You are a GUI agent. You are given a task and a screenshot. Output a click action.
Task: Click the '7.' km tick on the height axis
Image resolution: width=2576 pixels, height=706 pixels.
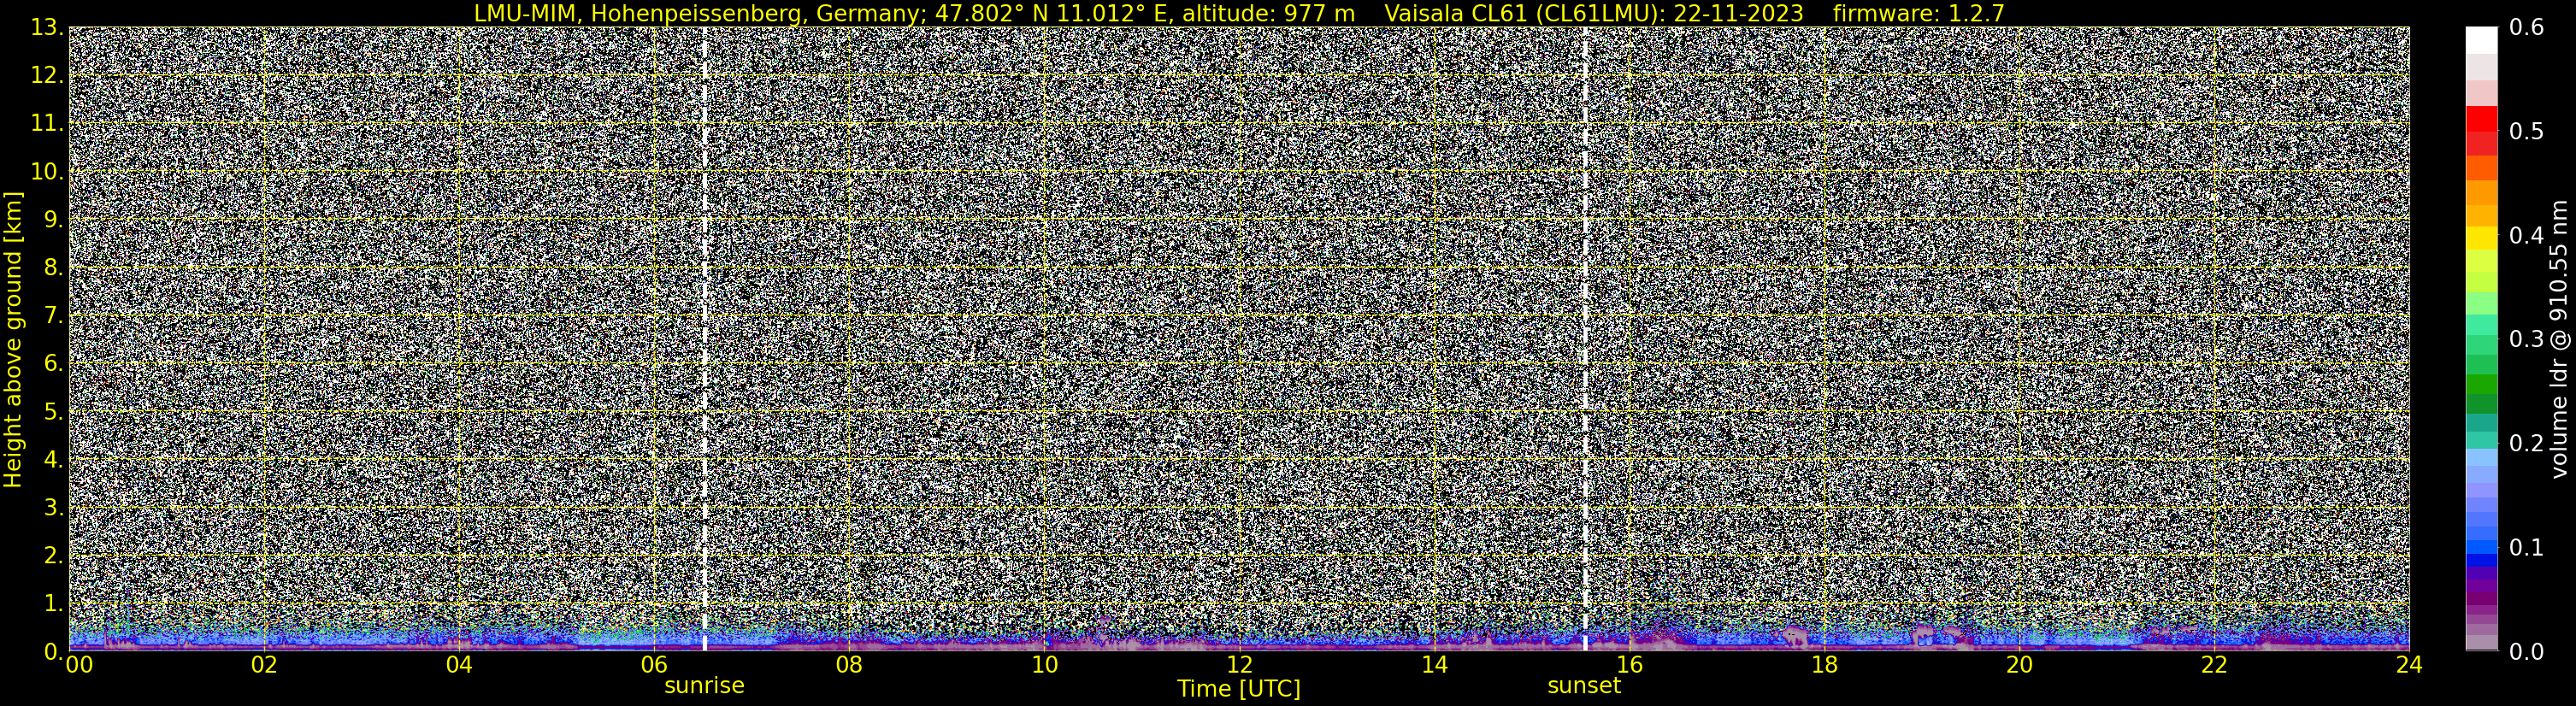(53, 315)
